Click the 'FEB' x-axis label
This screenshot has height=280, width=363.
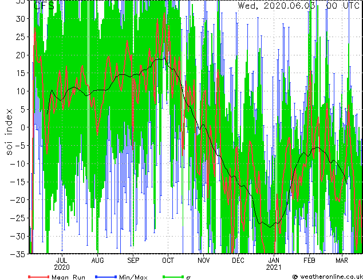309,261
